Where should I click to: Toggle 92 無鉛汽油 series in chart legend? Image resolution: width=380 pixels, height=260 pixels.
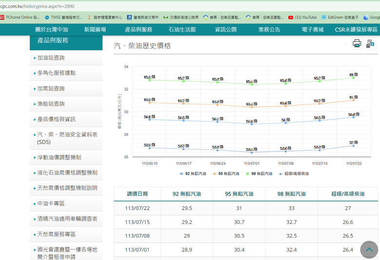pos(192,174)
